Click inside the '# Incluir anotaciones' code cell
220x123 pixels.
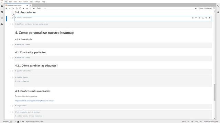pos(113,18)
